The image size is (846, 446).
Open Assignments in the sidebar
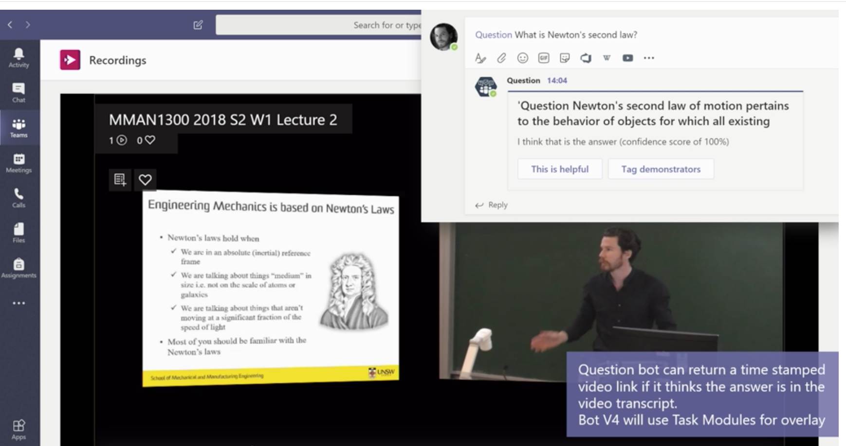pos(19,268)
